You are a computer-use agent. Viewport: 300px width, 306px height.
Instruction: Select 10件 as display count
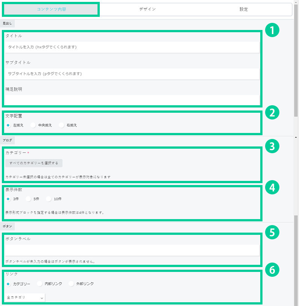pyautogui.click(x=49, y=199)
